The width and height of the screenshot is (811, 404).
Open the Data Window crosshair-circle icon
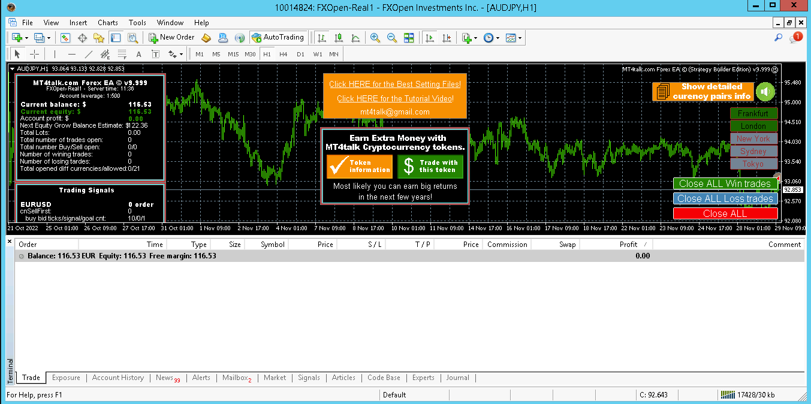[83, 37]
